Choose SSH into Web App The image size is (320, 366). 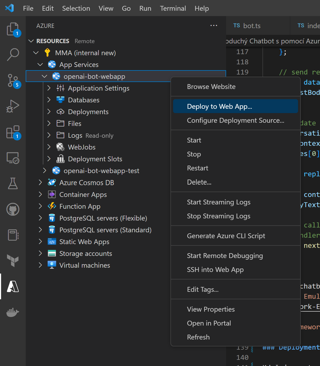[235, 270]
